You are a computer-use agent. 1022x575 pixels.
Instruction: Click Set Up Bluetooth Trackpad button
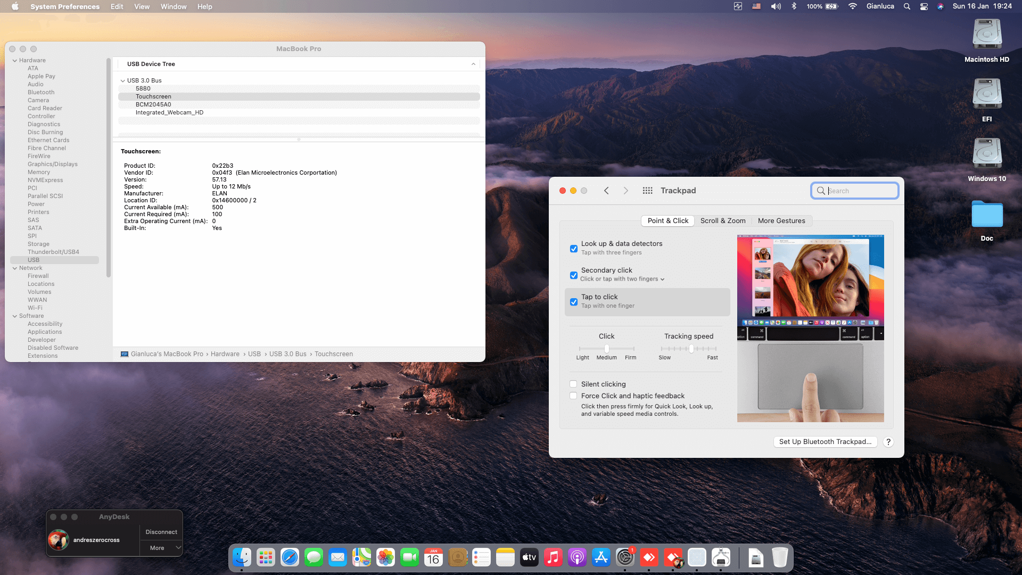[x=825, y=442]
